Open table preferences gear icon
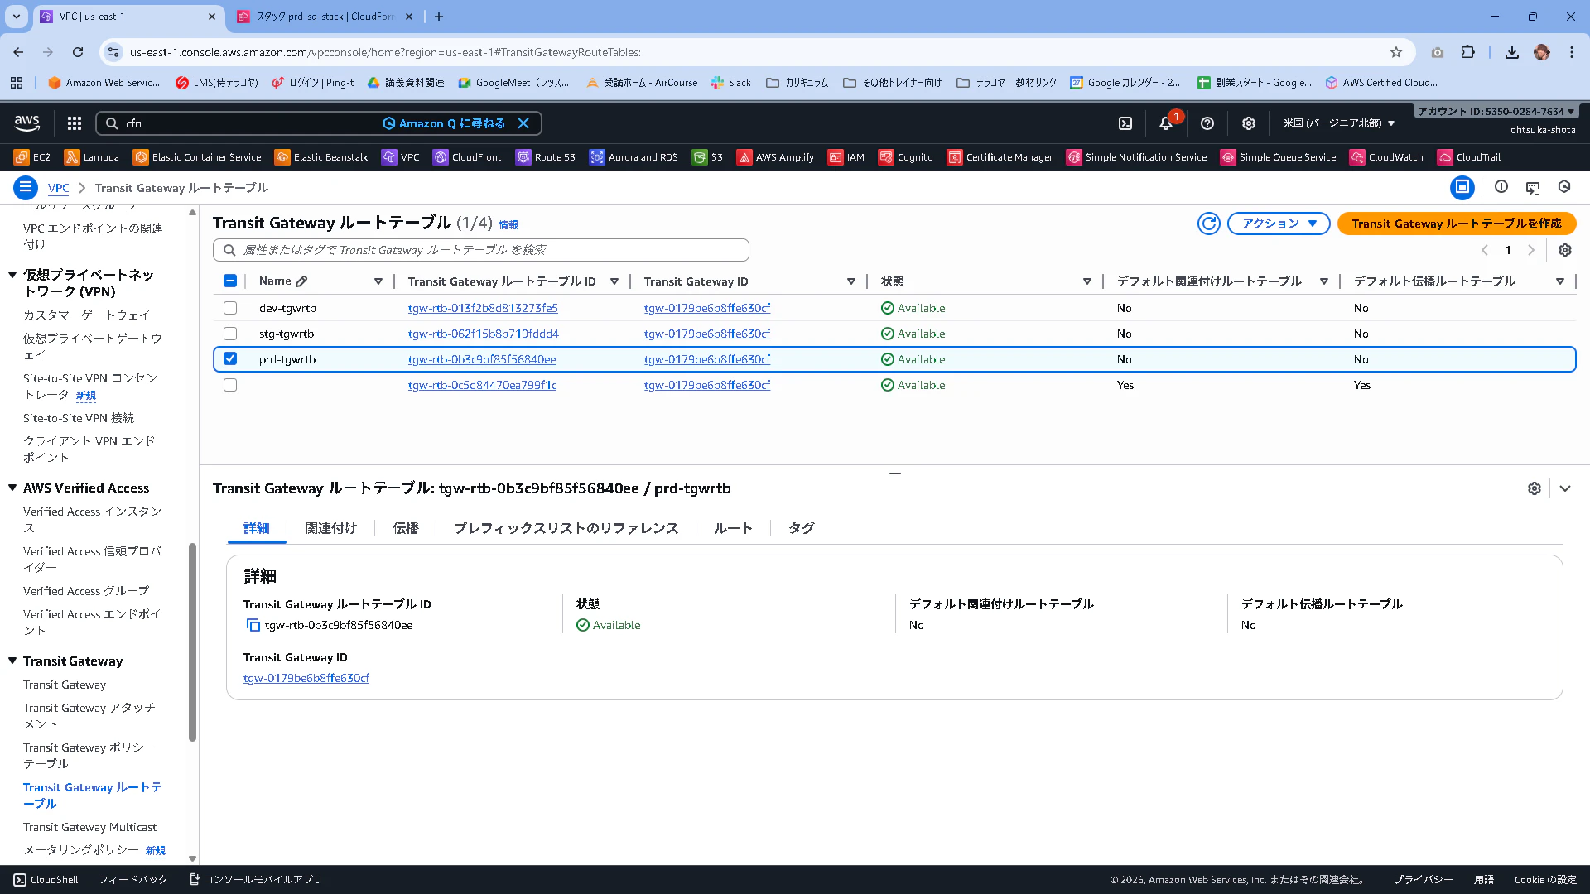The image size is (1590, 894). point(1565,250)
